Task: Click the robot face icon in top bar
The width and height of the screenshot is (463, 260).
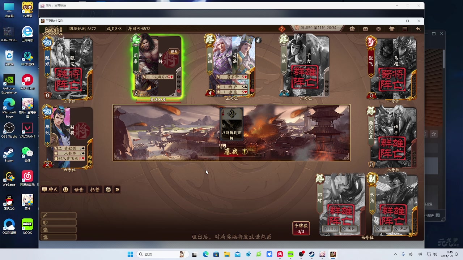Action: click(x=352, y=29)
